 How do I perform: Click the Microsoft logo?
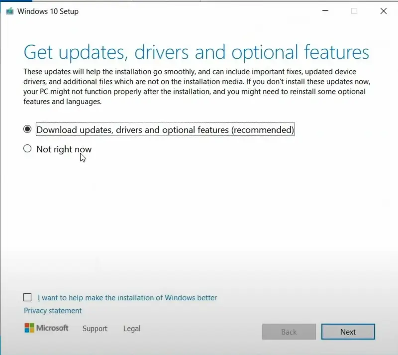[46, 328]
